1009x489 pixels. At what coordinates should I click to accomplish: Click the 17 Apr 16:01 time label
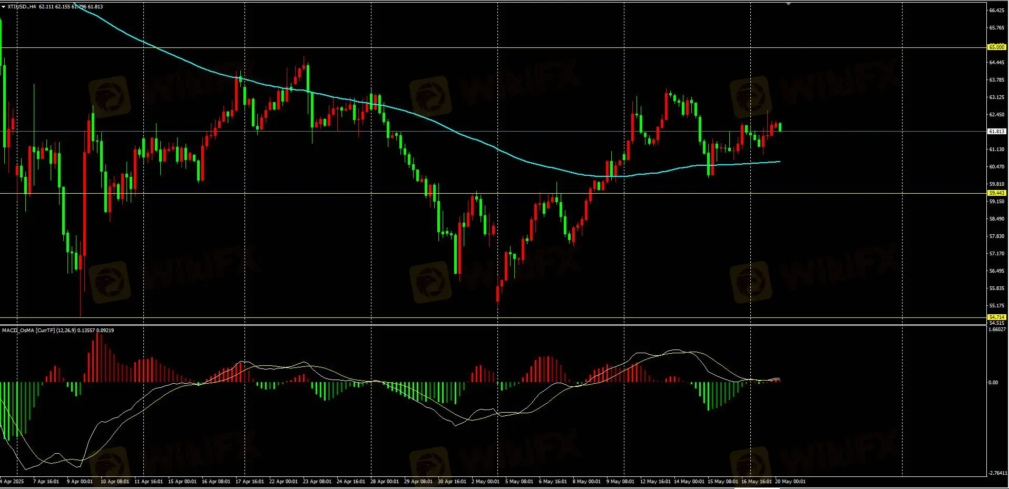point(250,482)
